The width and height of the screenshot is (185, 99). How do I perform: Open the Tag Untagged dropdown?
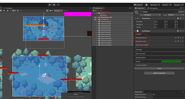pos(152,15)
